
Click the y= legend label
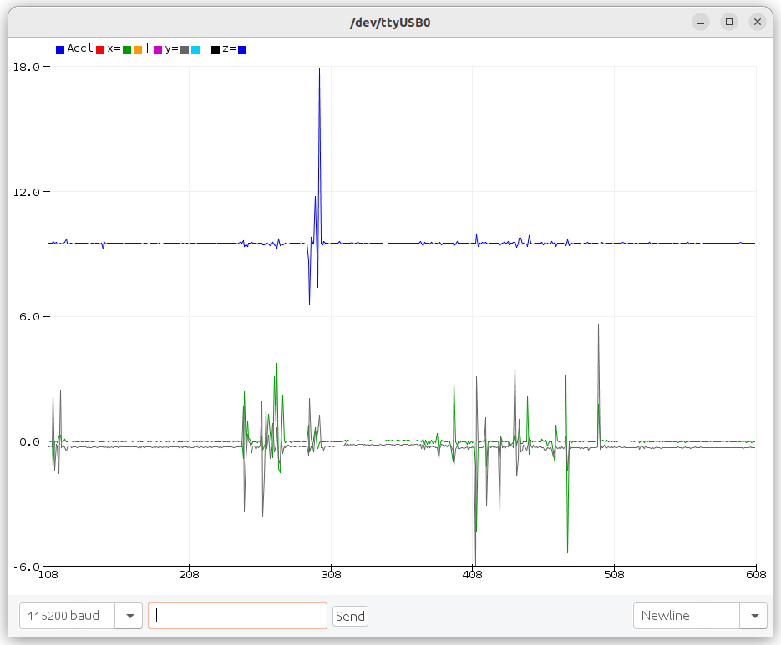[172, 48]
